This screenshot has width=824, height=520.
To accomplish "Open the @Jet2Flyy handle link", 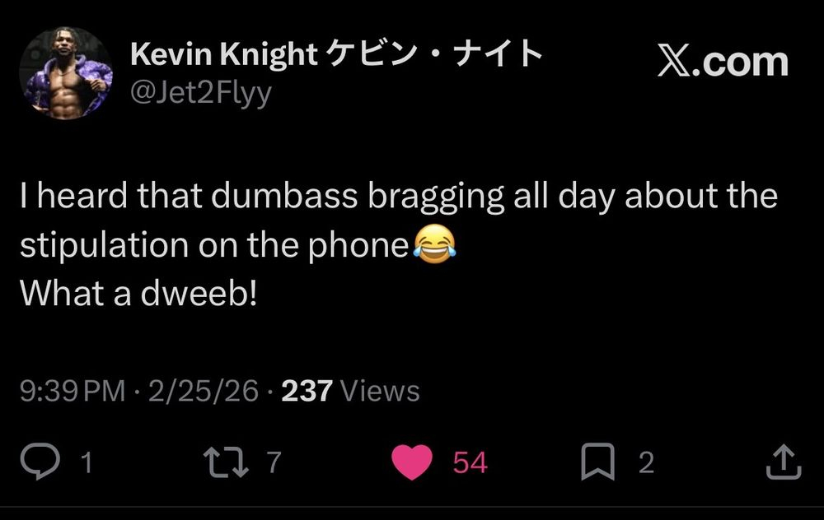I will tap(200, 93).
